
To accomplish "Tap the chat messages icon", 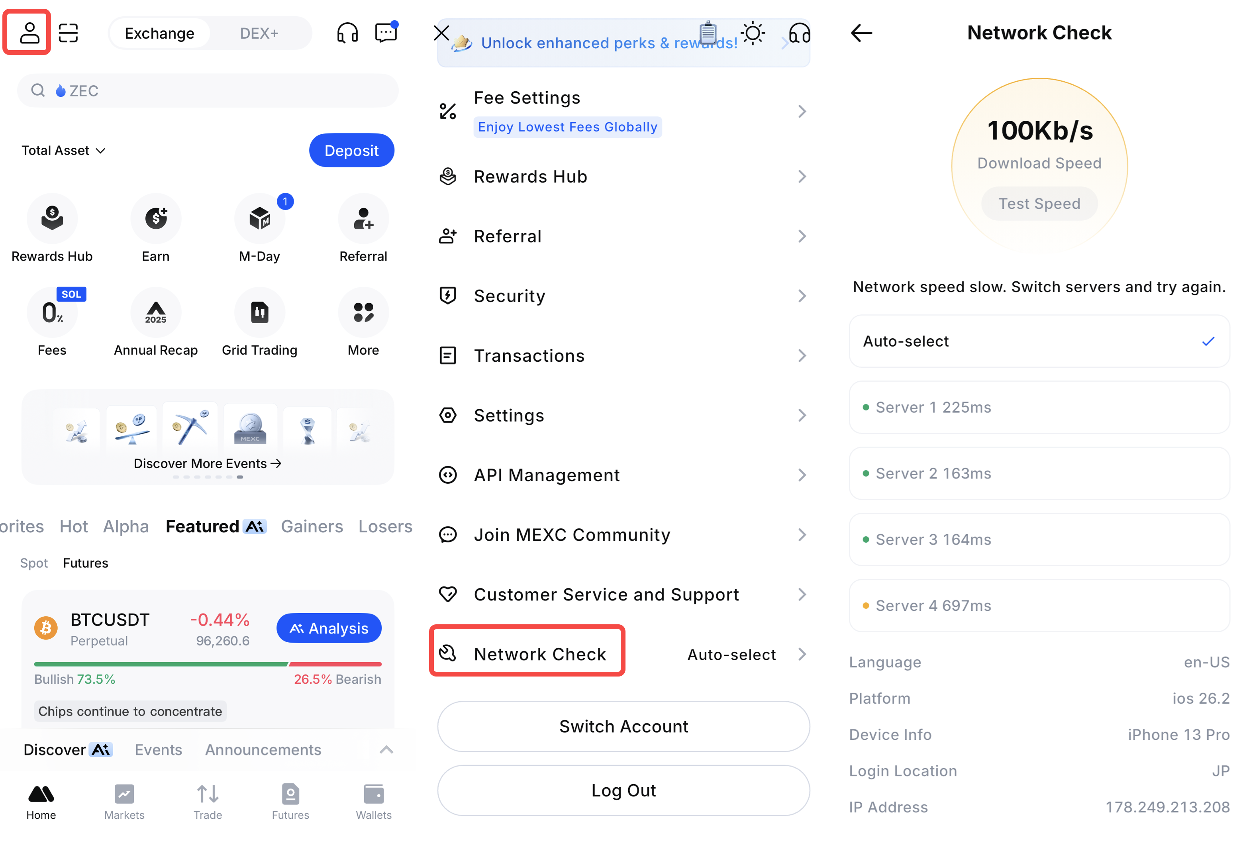I will 385,33.
